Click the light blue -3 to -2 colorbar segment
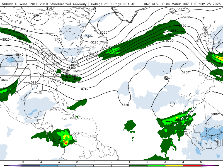The height and width of the screenshot is (167, 223). coord(67,166)
